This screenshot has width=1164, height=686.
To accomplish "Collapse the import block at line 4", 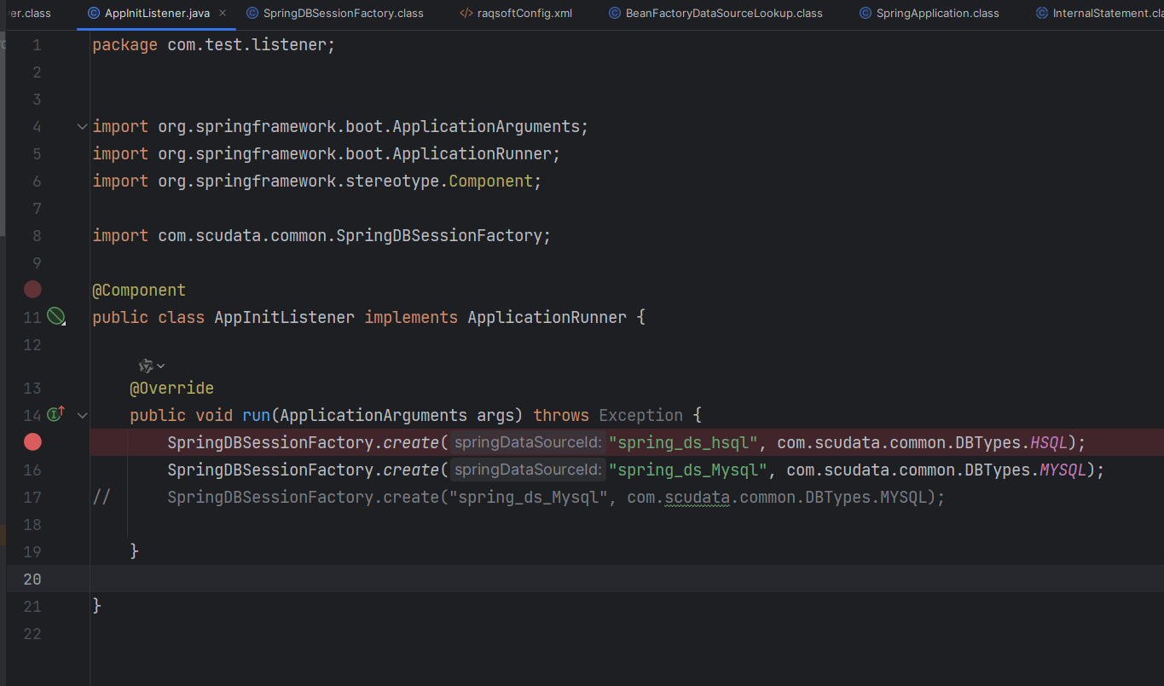I will [x=82, y=127].
